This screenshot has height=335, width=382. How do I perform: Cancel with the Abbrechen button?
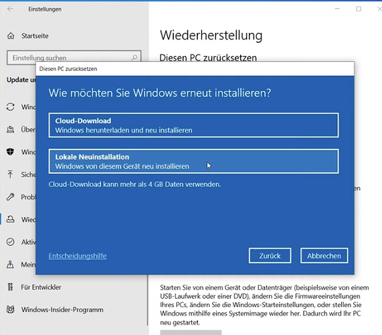click(x=324, y=256)
